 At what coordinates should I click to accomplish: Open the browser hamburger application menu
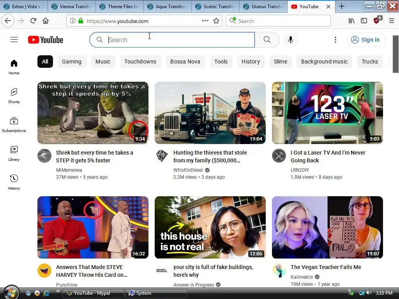click(391, 21)
